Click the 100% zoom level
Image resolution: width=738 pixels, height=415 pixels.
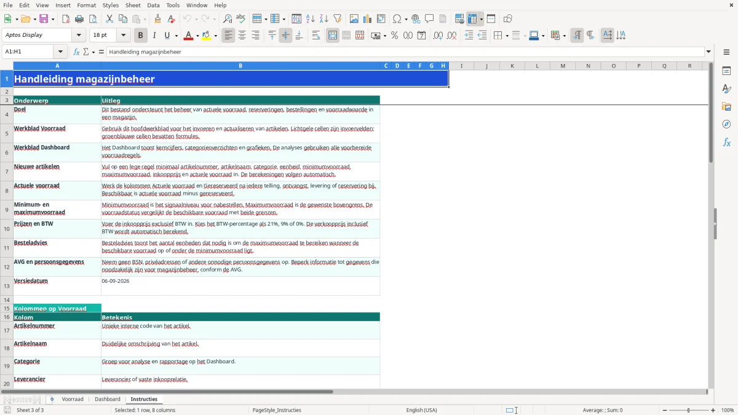[x=728, y=410]
